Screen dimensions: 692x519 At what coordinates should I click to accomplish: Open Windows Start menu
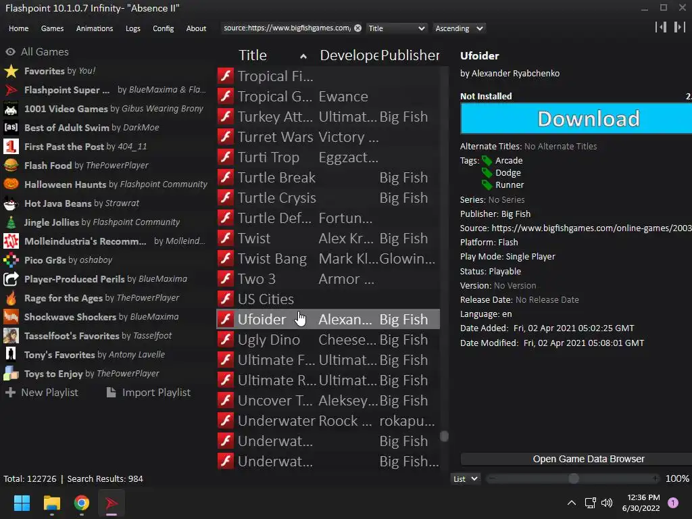coord(22,503)
